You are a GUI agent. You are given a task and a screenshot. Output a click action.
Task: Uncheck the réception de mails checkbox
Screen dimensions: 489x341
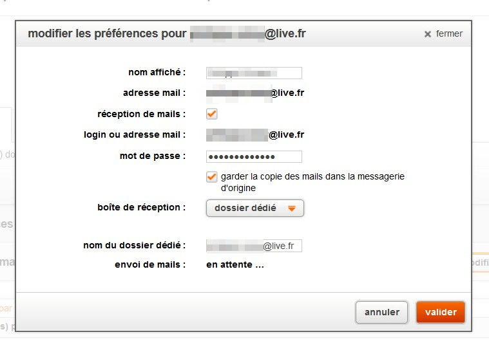click(212, 114)
